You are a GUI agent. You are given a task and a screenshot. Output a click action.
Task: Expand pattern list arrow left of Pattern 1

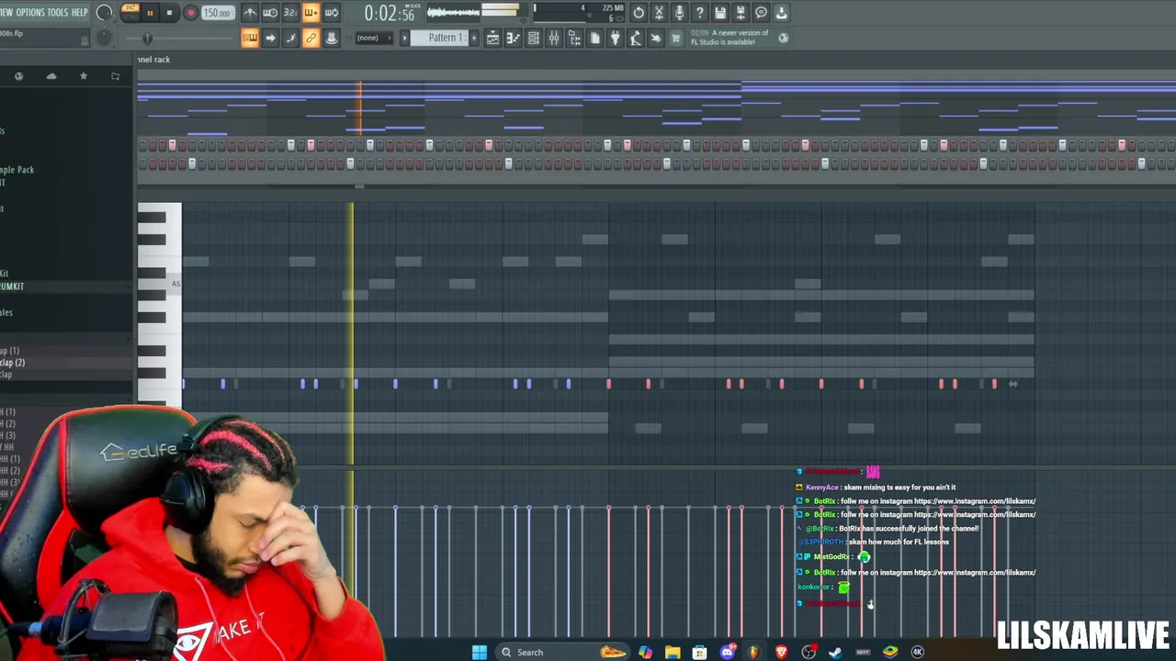tap(404, 38)
